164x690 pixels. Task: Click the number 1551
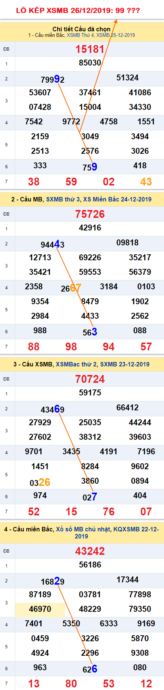tap(146, 121)
